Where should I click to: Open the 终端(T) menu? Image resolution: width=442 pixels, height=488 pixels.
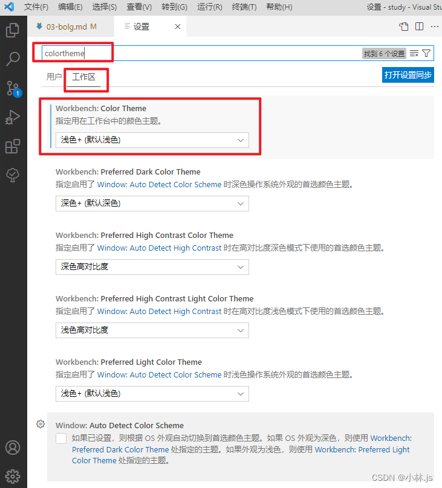point(244,7)
